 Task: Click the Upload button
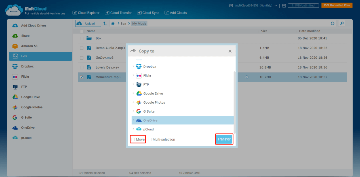(x=88, y=24)
